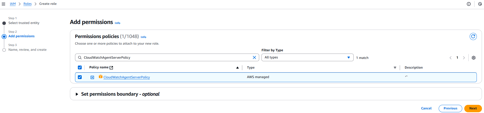
Task: Click the Description column header
Action: click(414, 68)
